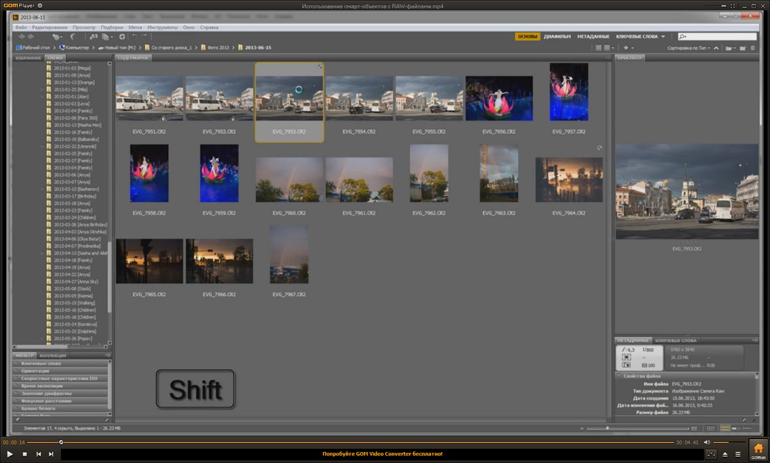Toggle ascending sort order arrow
Screen dimensions: 770x463
click(717, 48)
